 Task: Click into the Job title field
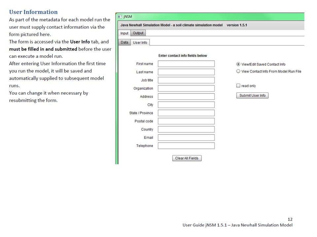(x=186, y=80)
